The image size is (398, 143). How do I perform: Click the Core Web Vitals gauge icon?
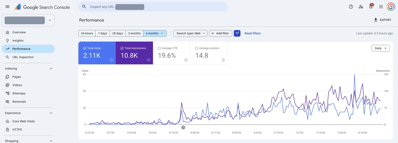[x=7, y=121]
